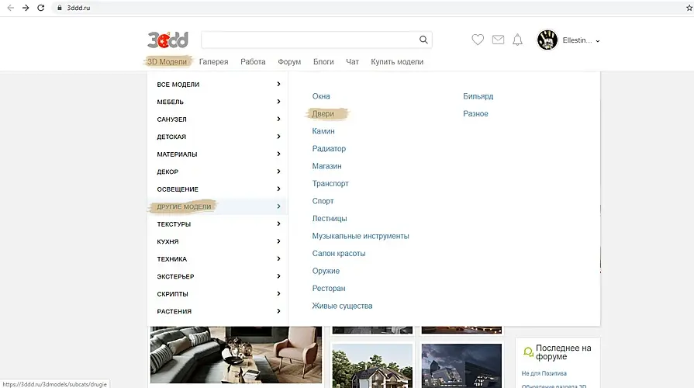Open the 3D Модели menu
Viewport: 694px width, 388px height.
tap(167, 61)
